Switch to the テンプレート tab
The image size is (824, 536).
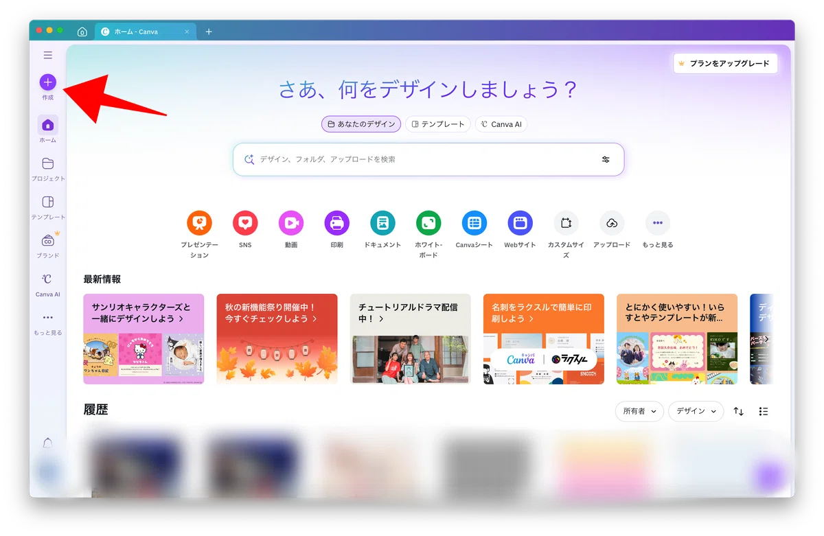(438, 124)
